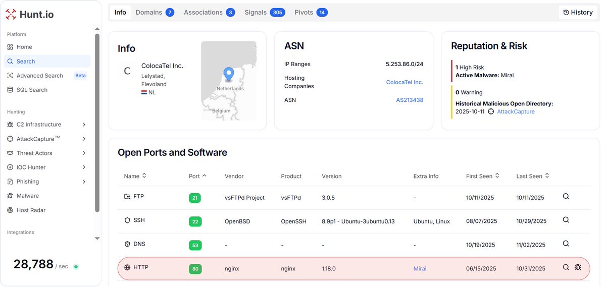Click the green port 80 badge
The width and height of the screenshot is (606, 291).
pyautogui.click(x=195, y=268)
